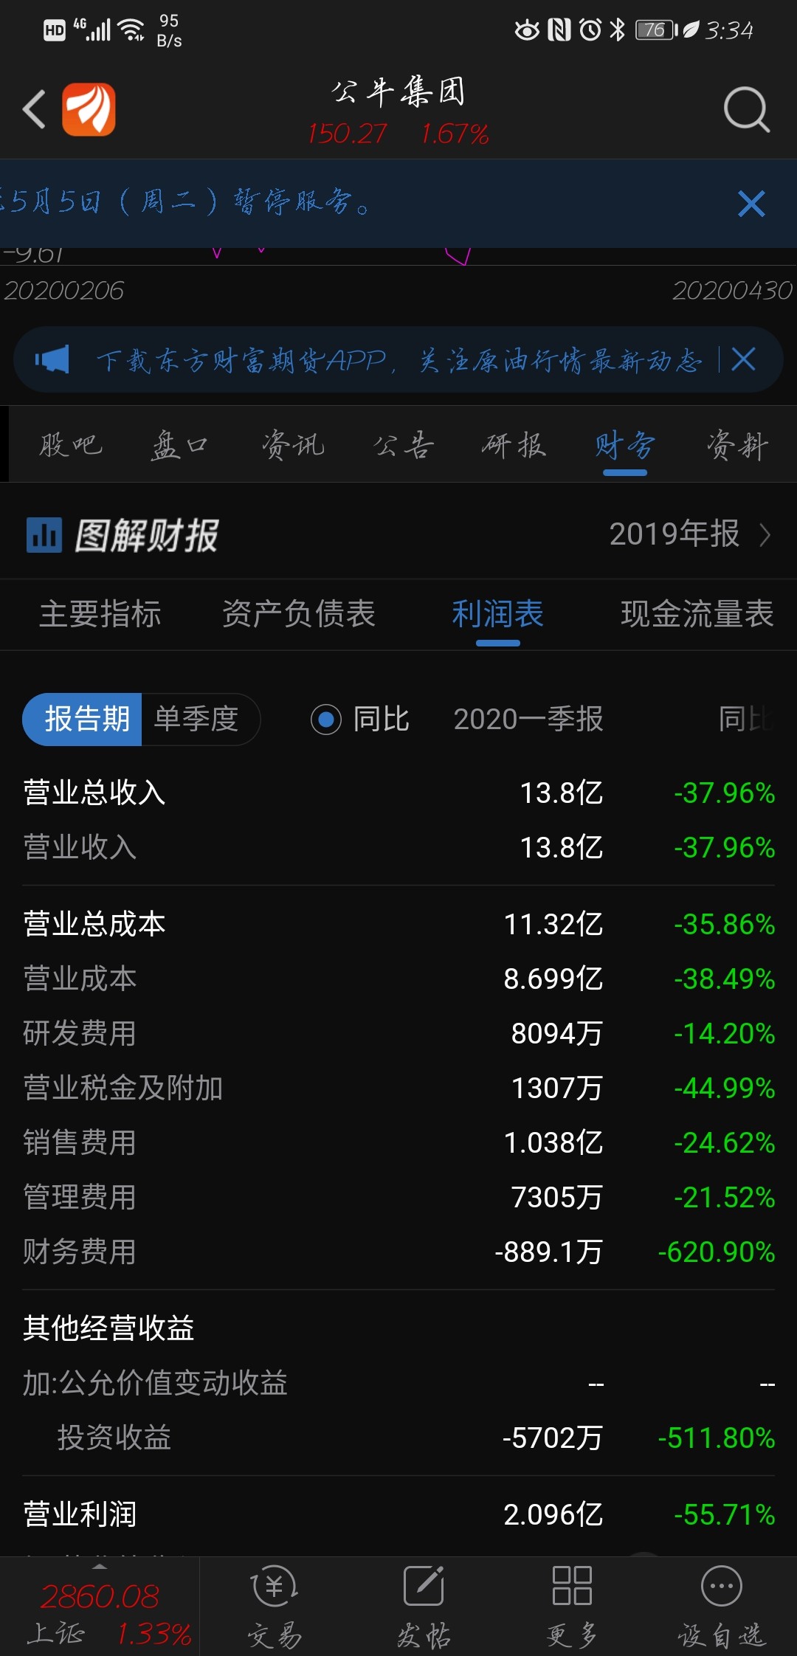The width and height of the screenshot is (797, 1656).
Task: Tap the 2020一季报 column header
Action: 528,719
